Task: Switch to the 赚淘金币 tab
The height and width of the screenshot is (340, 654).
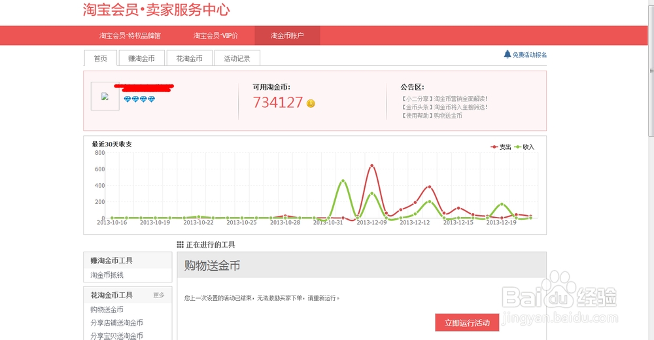Action: point(141,58)
